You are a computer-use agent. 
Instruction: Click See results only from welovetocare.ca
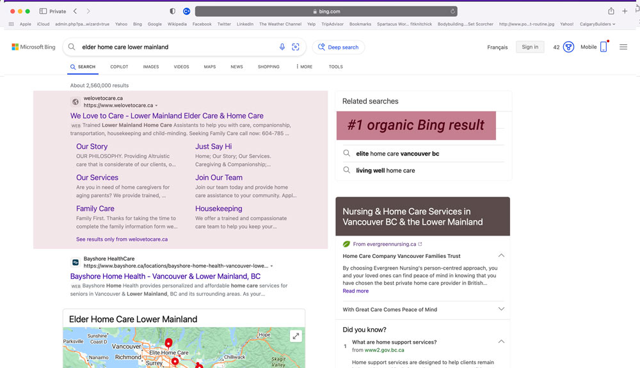point(122,239)
